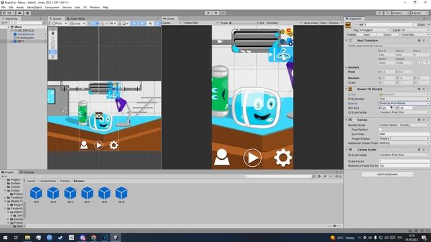Open the Device dropdown showing Desktop And Mobile
Viewport: 431px width, 242px height.
(x=404, y=103)
